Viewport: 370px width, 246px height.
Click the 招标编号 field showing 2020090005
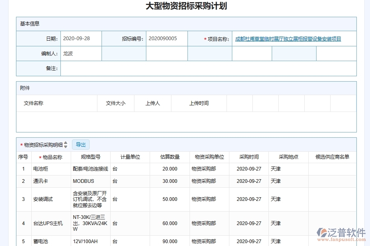tap(166, 38)
